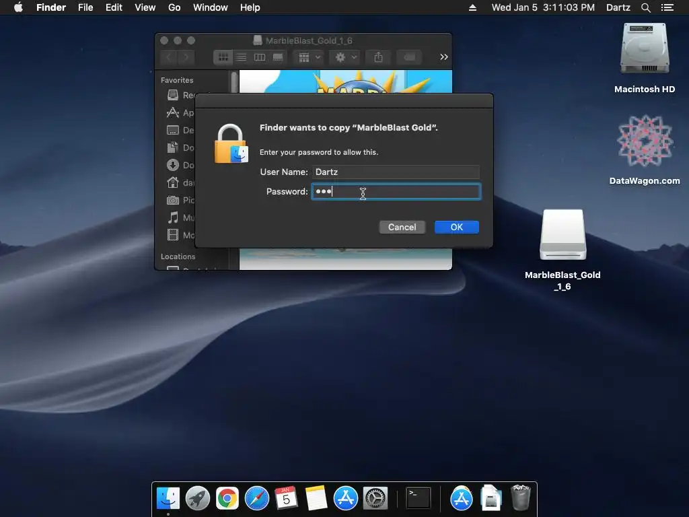Image resolution: width=689 pixels, height=517 pixels.
Task: Go back in the Finder window
Action: tap(169, 57)
